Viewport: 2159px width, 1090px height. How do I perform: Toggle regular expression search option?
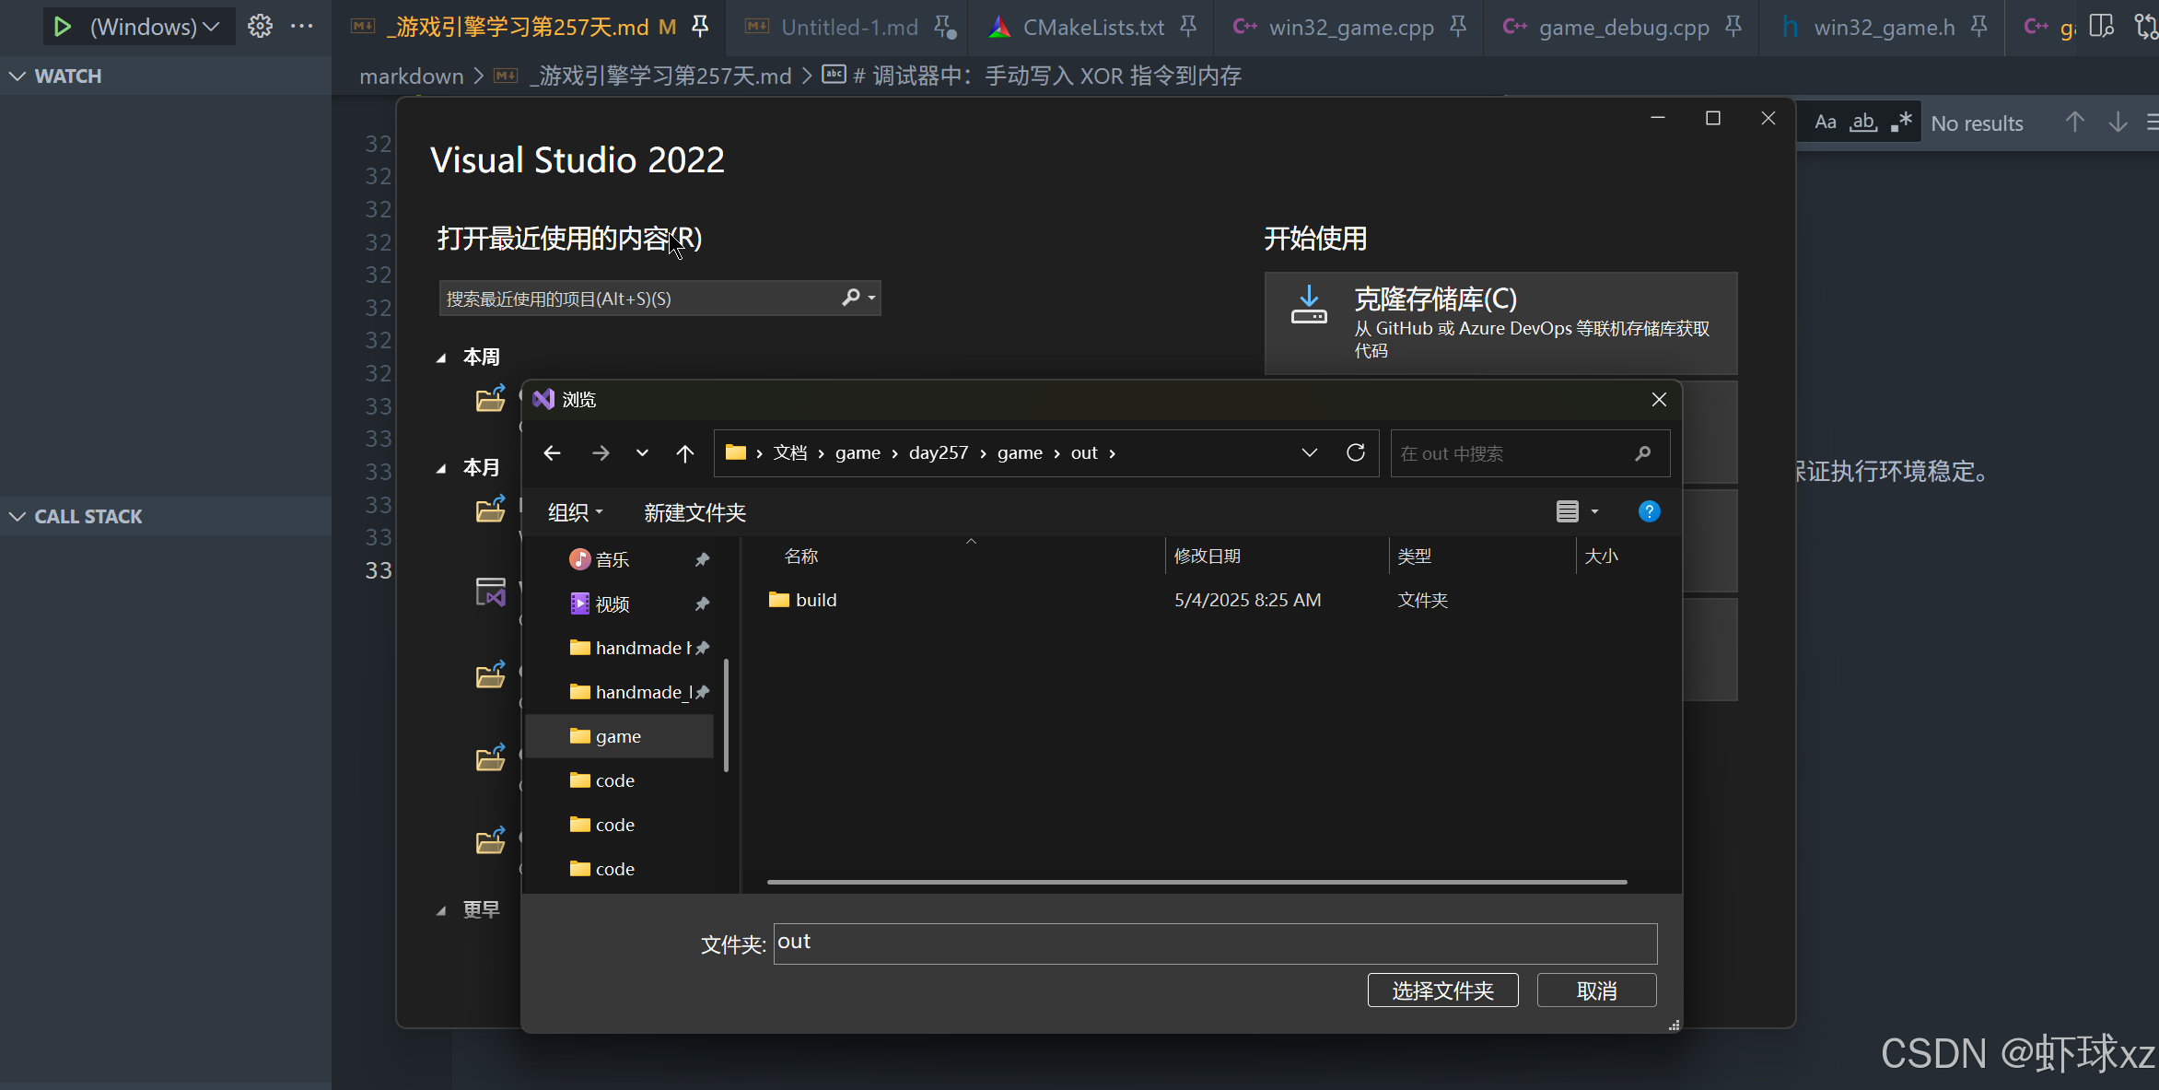[1901, 123]
